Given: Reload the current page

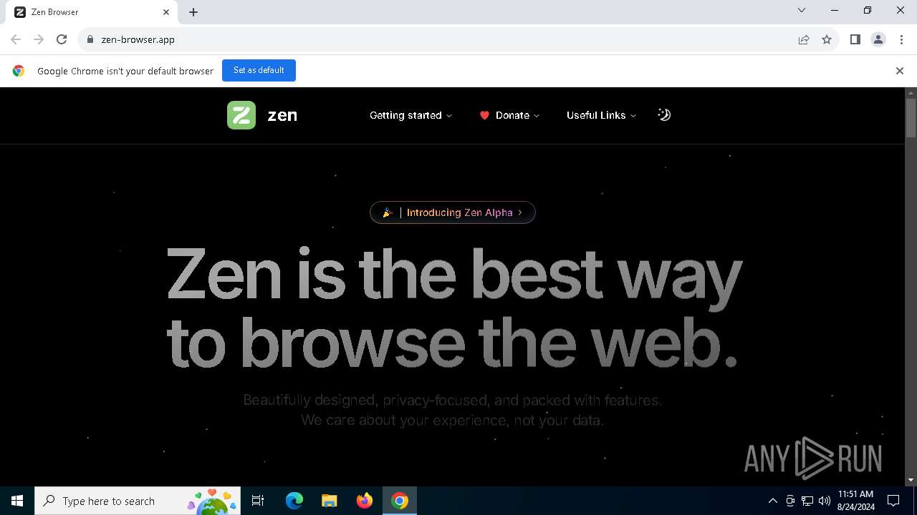Looking at the screenshot, I should point(62,39).
